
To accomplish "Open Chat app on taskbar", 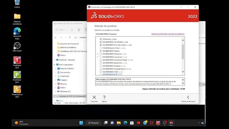I will click(x=112, y=123).
